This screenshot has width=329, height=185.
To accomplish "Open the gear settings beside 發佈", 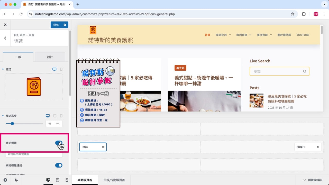I will tap(65, 25).
